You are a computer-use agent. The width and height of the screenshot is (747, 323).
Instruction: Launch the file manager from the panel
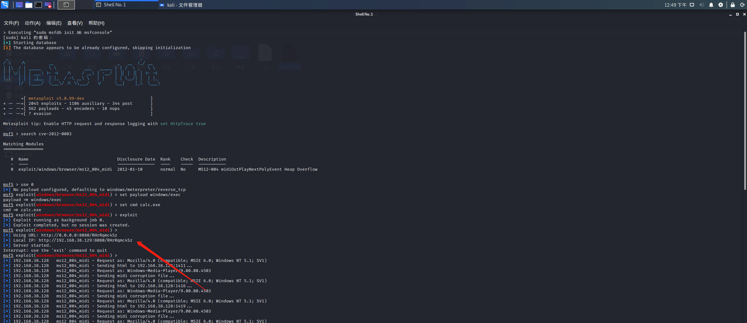29,5
